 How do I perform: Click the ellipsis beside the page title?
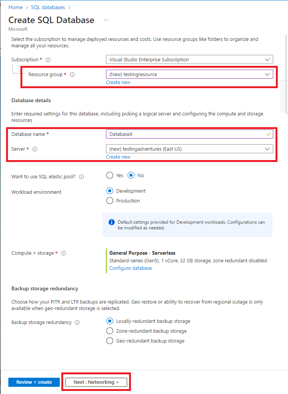[106, 20]
